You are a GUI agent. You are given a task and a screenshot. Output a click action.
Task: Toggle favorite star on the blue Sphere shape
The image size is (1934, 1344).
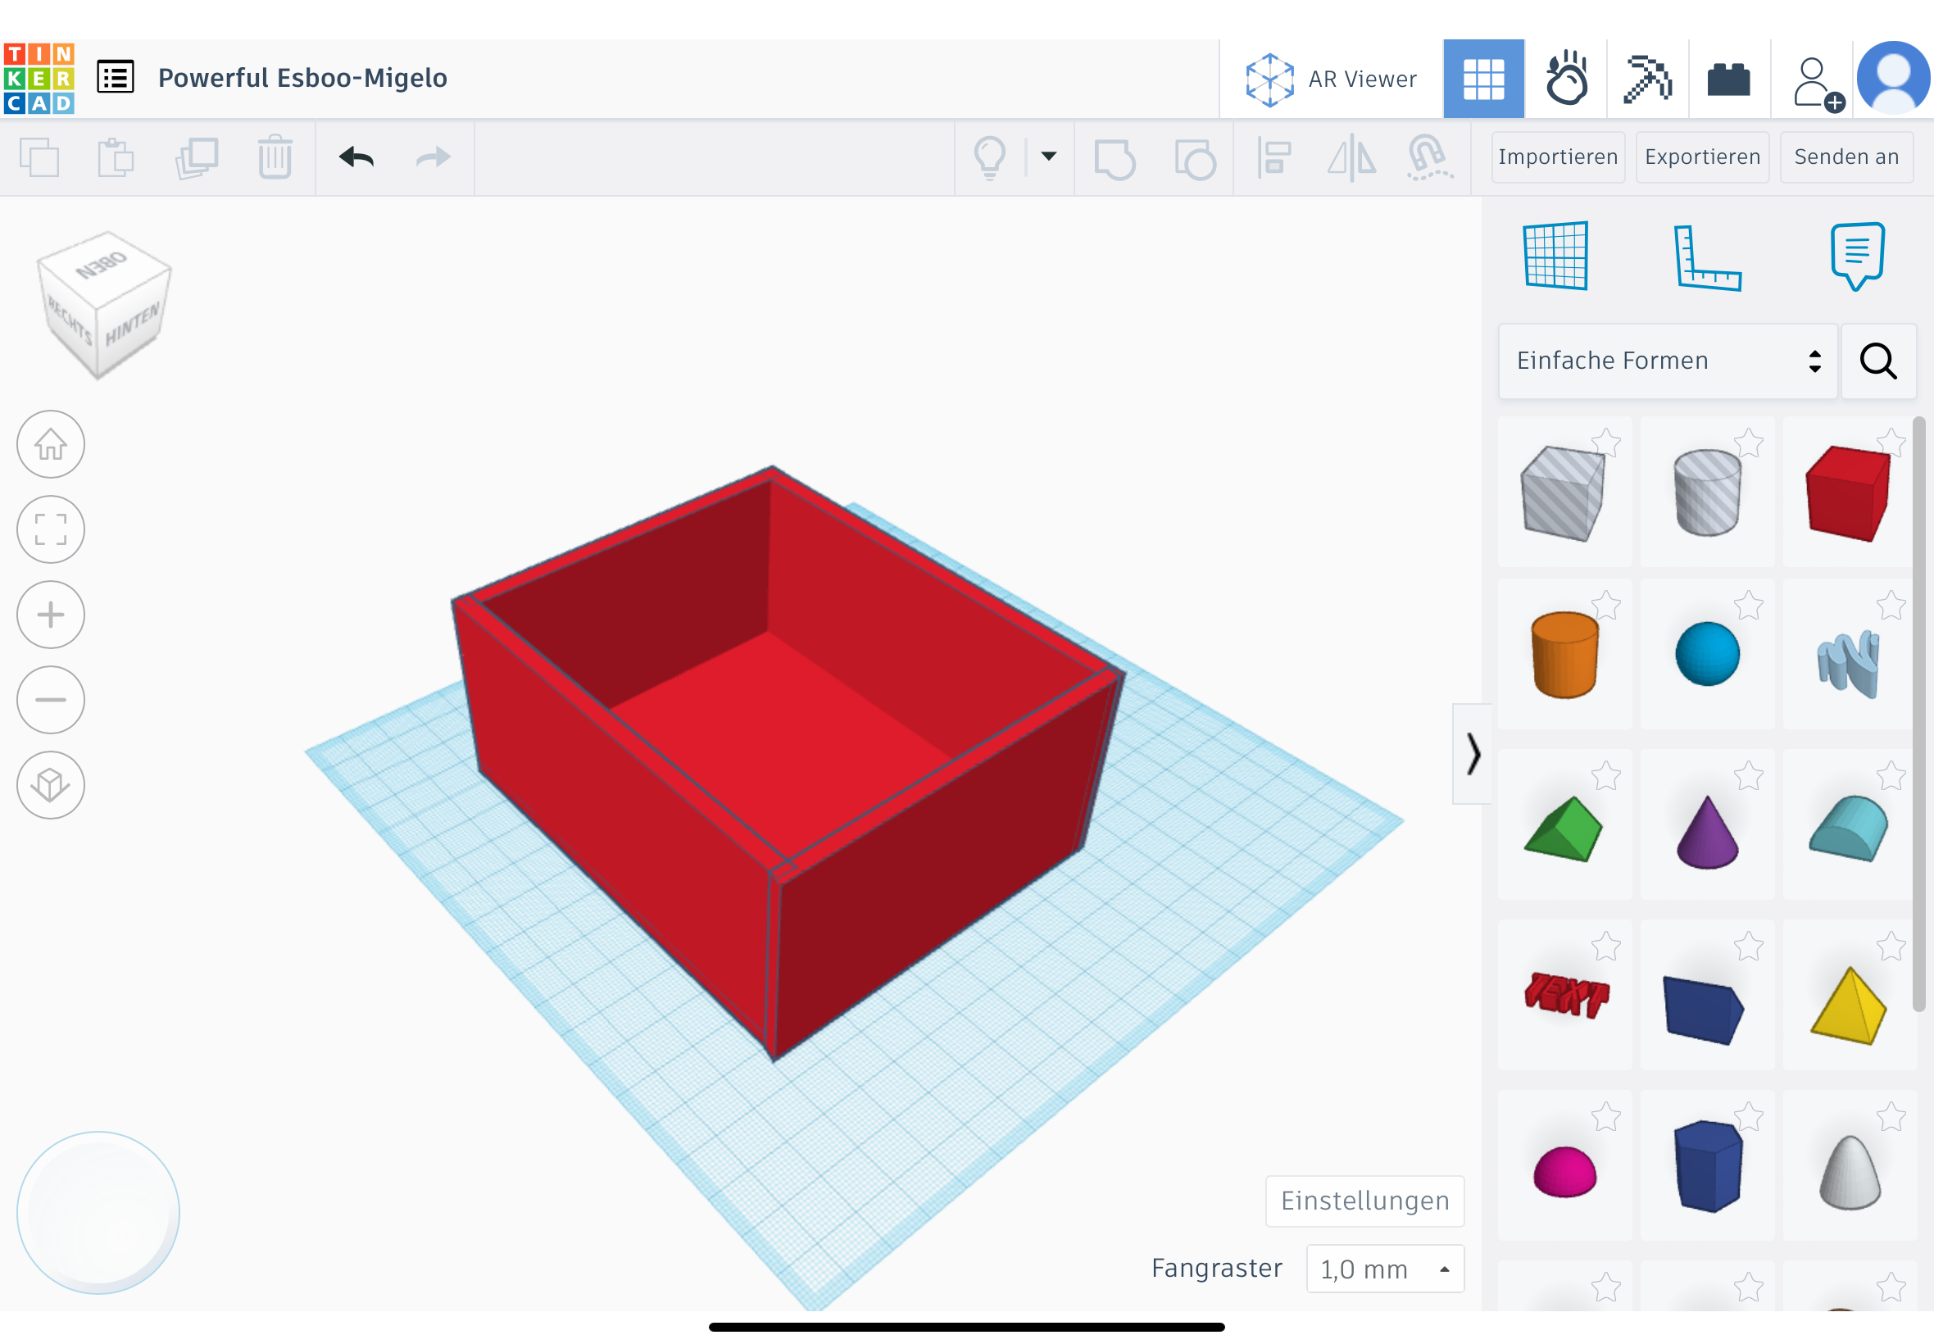[x=1750, y=605]
